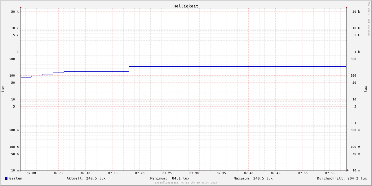372x186 pixels.
Task: Click the right axis lux unit label
Action: click(x=365, y=89)
